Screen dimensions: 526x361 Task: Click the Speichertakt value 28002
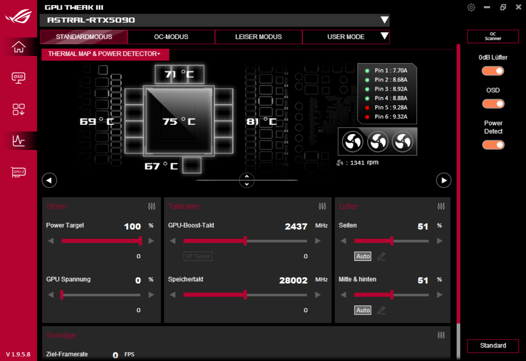coord(293,281)
